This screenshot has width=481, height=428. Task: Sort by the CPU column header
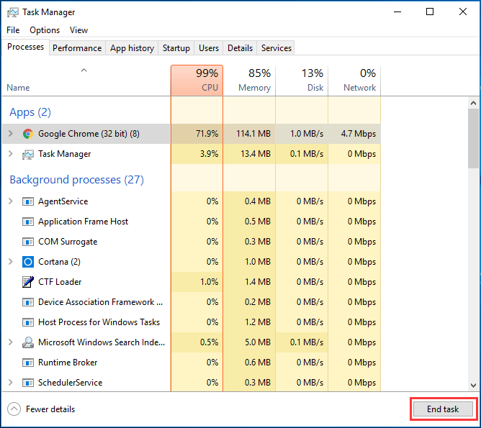click(197, 81)
